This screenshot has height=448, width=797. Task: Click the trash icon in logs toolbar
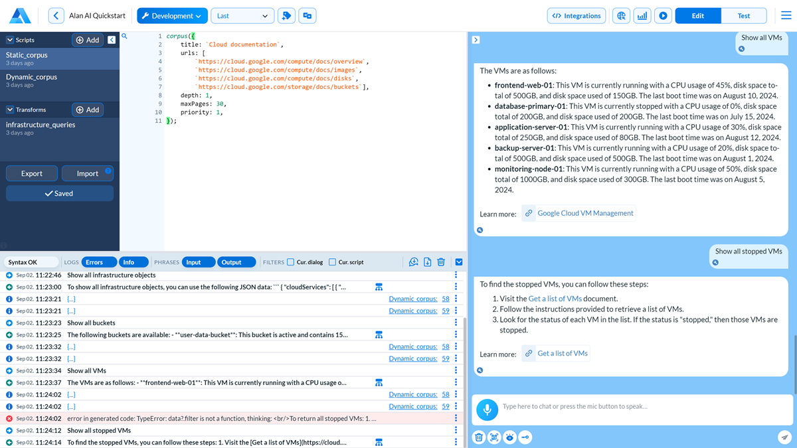[441, 262]
